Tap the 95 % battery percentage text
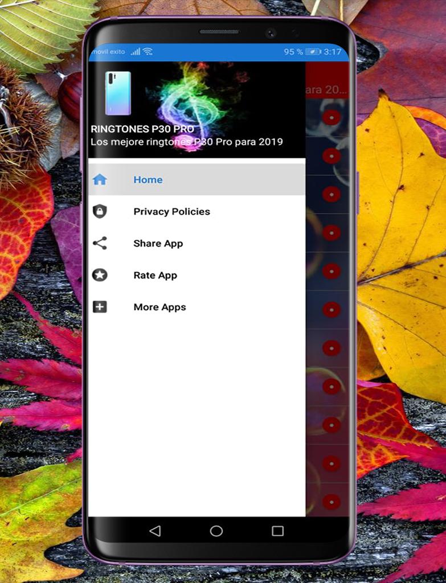 293,52
